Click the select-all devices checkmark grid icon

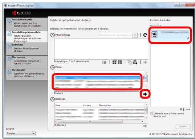(x=114, y=62)
